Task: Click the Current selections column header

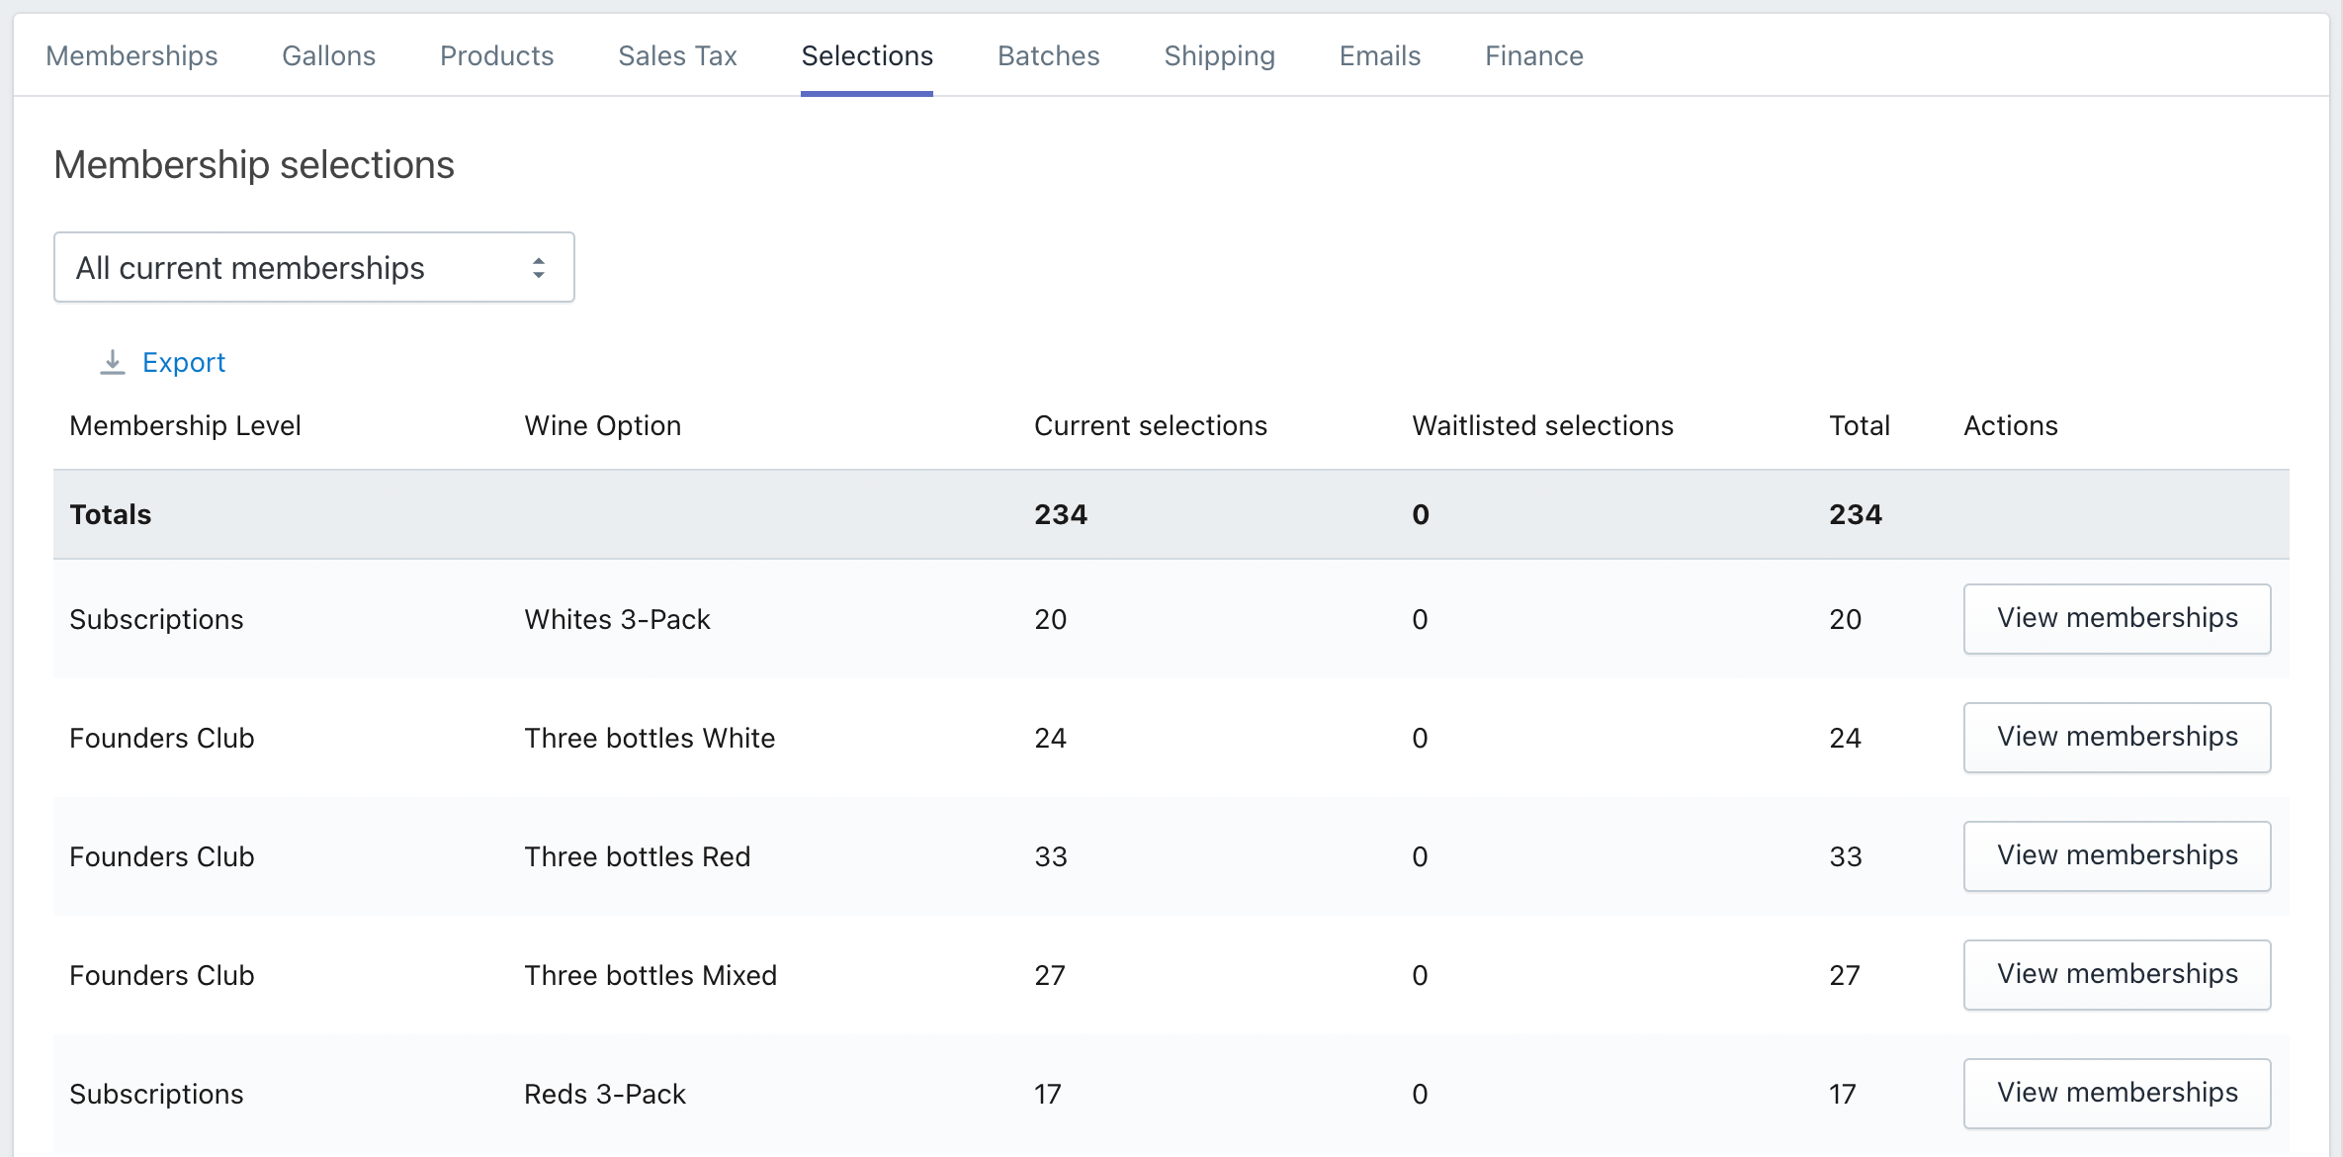Action: tap(1150, 426)
